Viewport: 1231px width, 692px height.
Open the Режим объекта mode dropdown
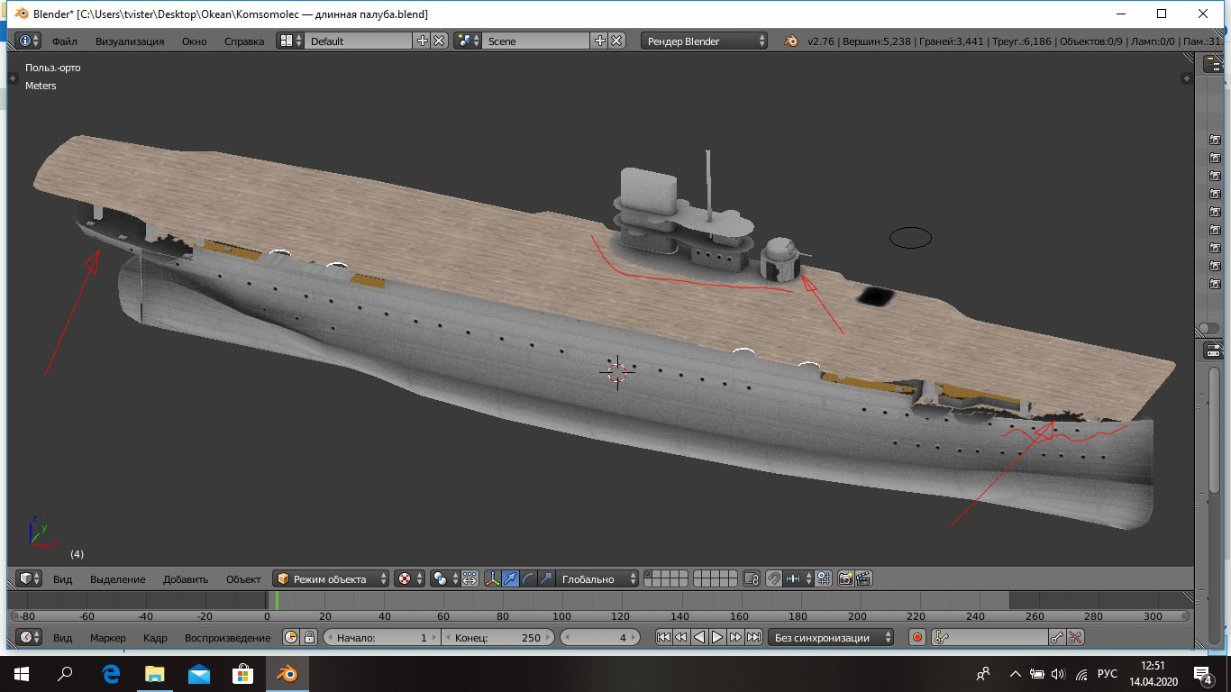coord(332,578)
